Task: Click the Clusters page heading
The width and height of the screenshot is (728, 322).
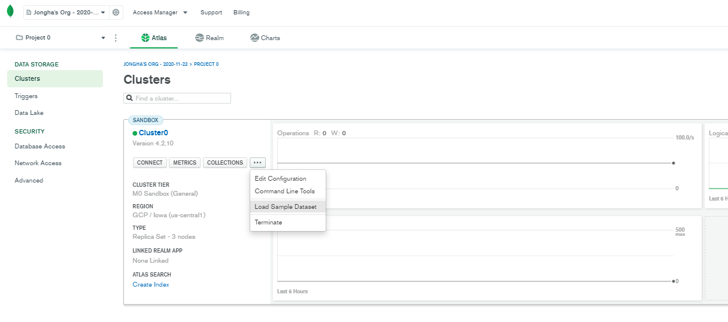Action: click(x=147, y=80)
